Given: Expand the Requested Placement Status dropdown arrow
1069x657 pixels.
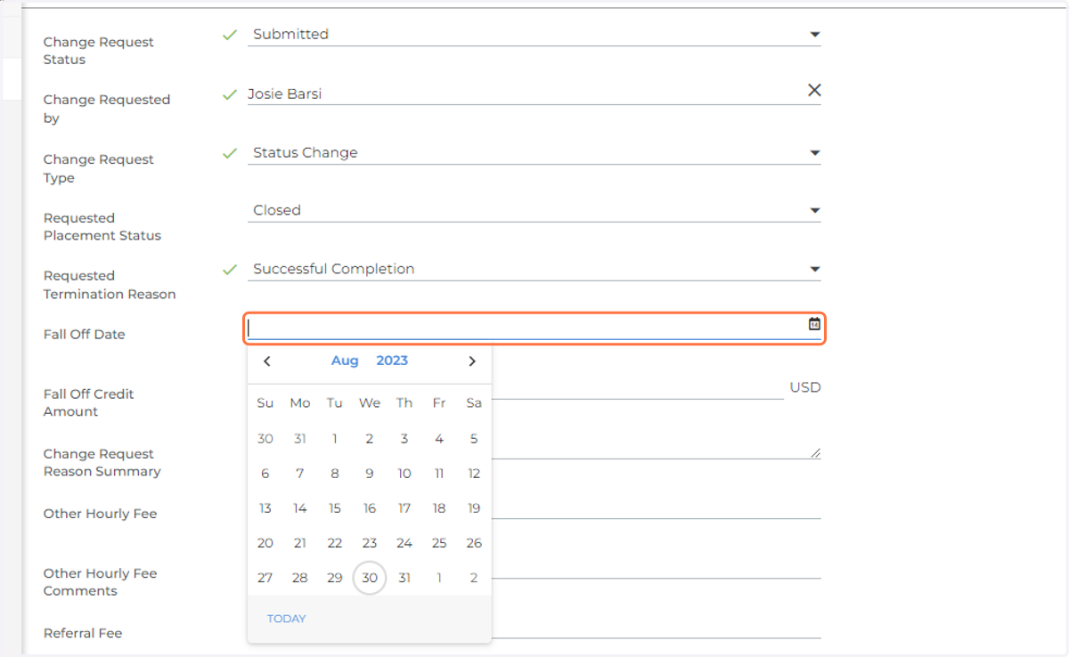Looking at the screenshot, I should tap(814, 211).
